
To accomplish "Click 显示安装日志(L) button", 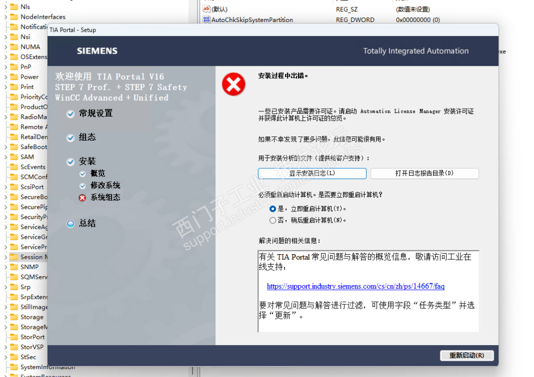I will [312, 174].
